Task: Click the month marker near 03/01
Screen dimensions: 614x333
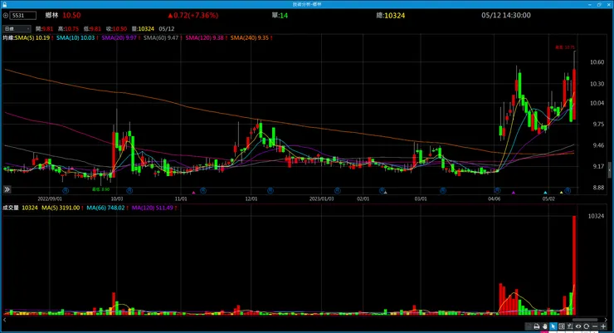Action: pyautogui.click(x=443, y=190)
